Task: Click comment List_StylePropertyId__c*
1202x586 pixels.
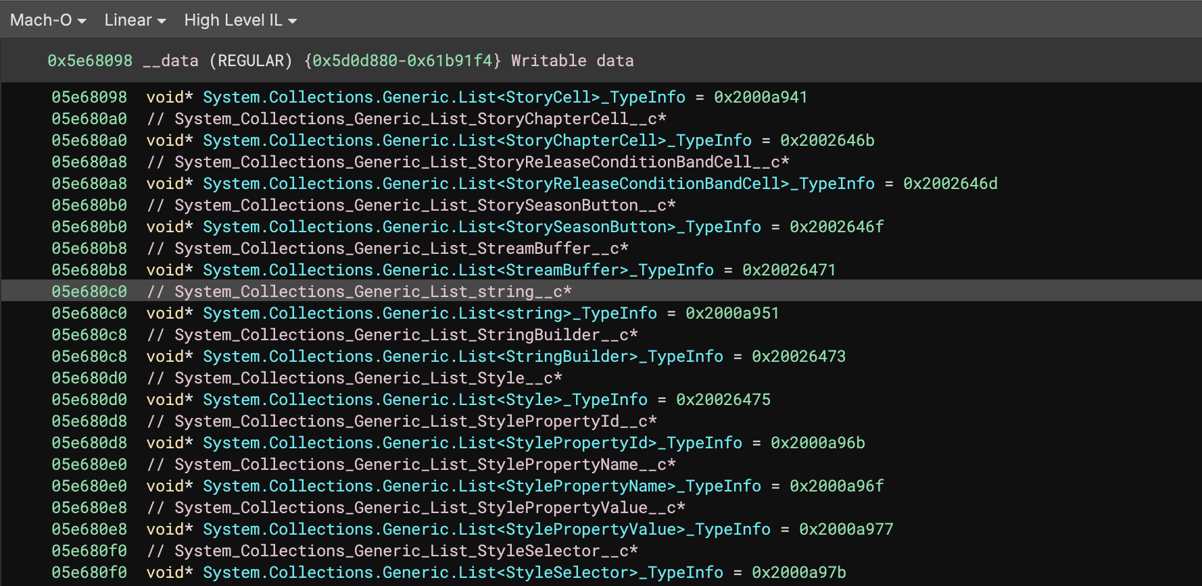Action: click(x=402, y=421)
